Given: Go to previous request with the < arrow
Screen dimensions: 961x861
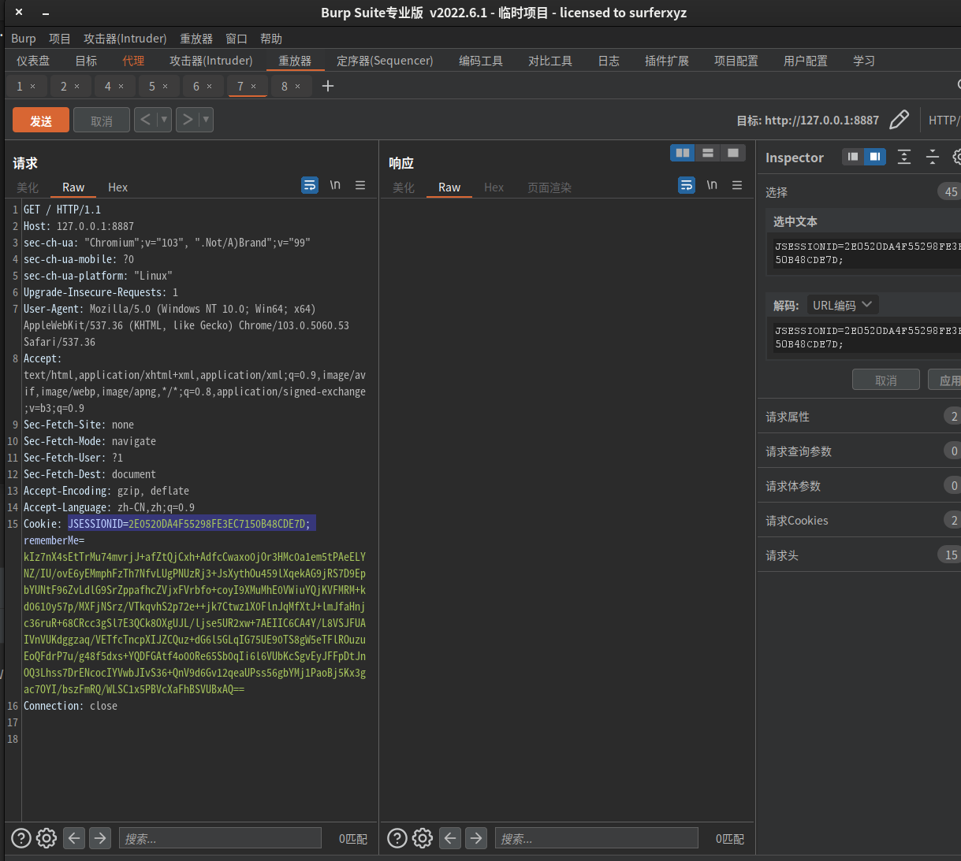Looking at the screenshot, I should pos(145,120).
